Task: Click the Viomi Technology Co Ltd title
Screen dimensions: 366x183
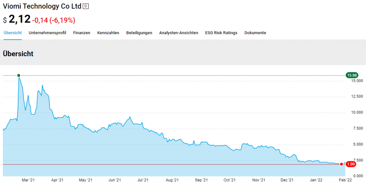Action: (42, 7)
